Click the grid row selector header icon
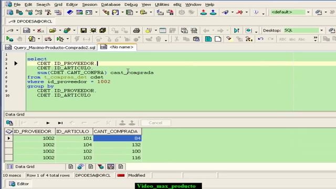 [9, 131]
